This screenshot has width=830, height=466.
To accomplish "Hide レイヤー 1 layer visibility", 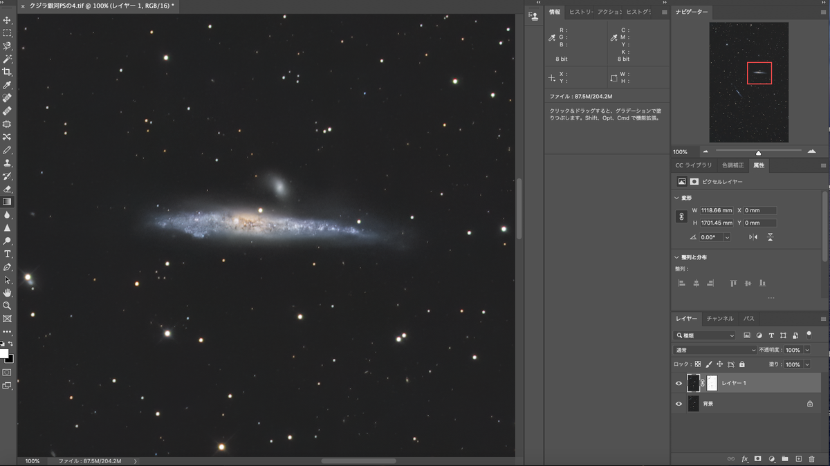I will [x=679, y=383].
